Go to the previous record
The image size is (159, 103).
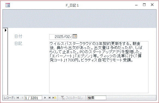[22, 98]
